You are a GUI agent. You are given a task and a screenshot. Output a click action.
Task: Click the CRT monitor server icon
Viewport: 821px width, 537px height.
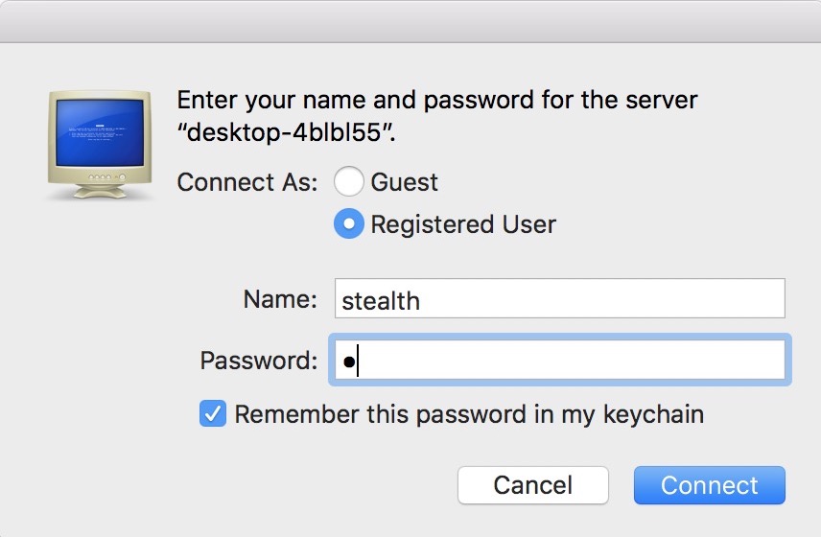click(100, 145)
